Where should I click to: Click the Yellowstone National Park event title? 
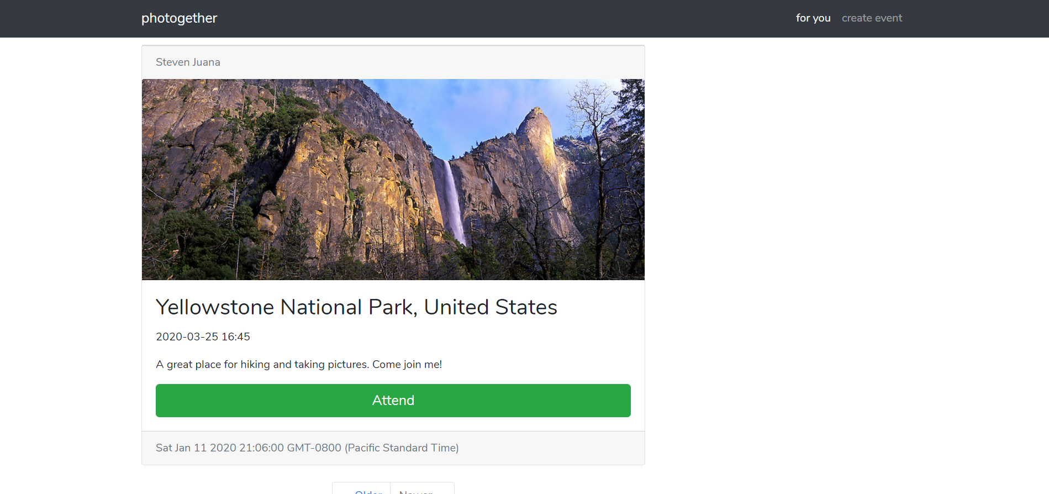point(356,307)
